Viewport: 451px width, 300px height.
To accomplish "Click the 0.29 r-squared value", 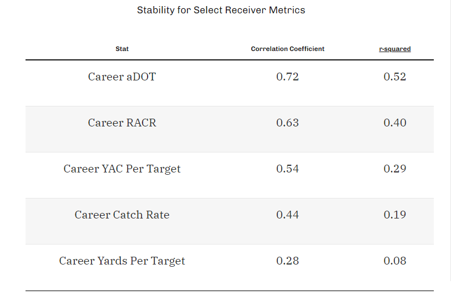I will 394,169.
